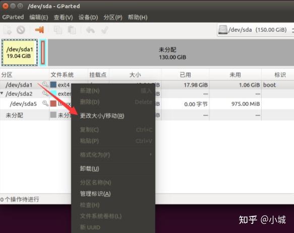Open the 帮助(H) menu
The width and height of the screenshot is (294, 233).
(138, 17)
